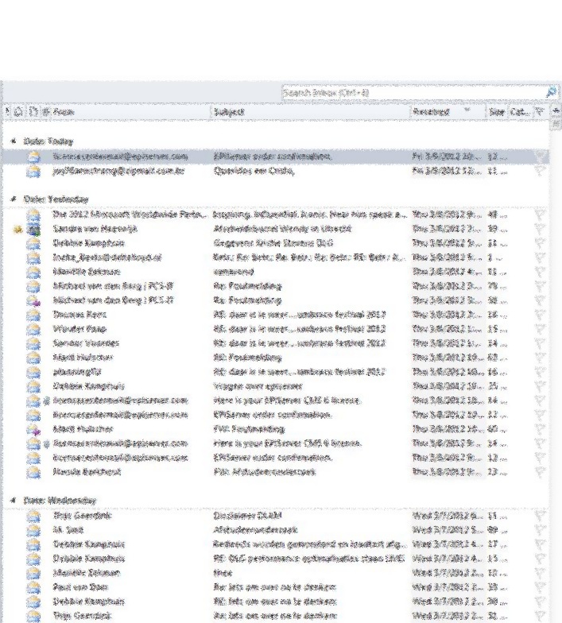Sort by the Attachment paperclip column header
This screenshot has height=623, width=562.
point(45,112)
